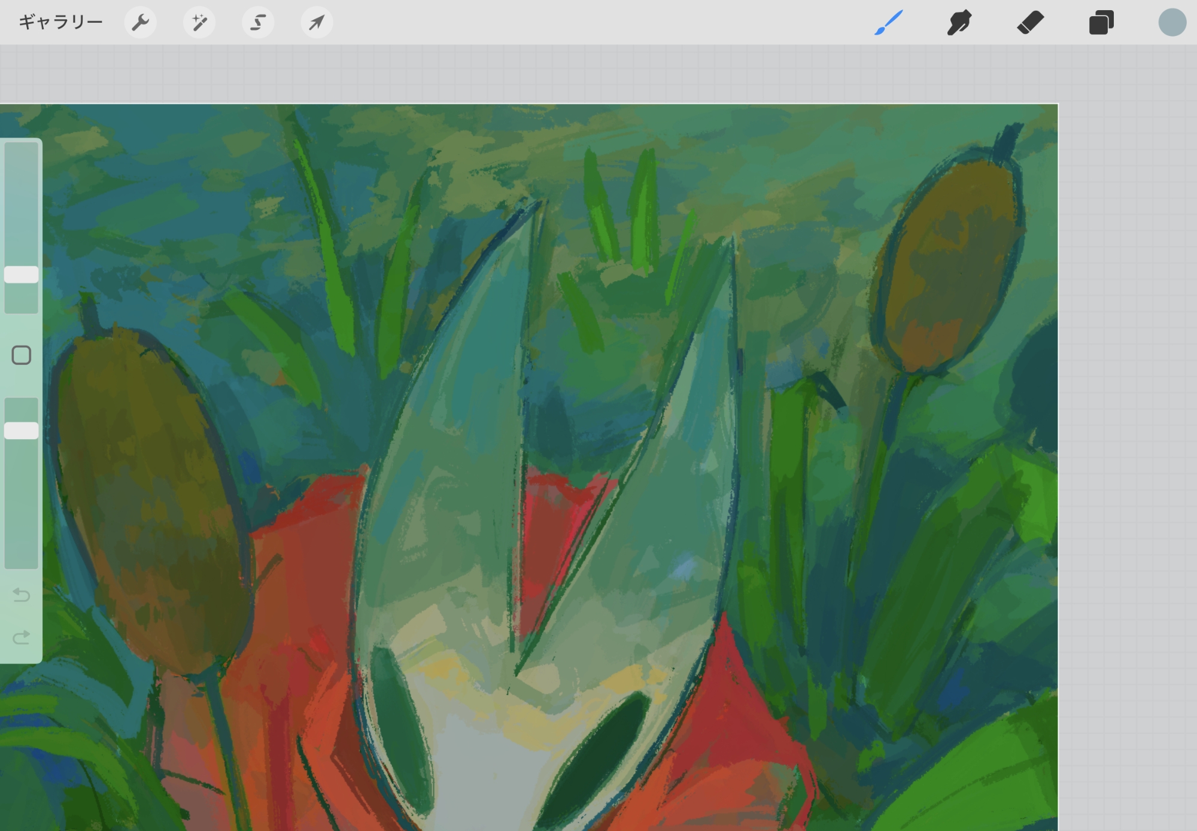Select the Smudge finger tool

(959, 23)
